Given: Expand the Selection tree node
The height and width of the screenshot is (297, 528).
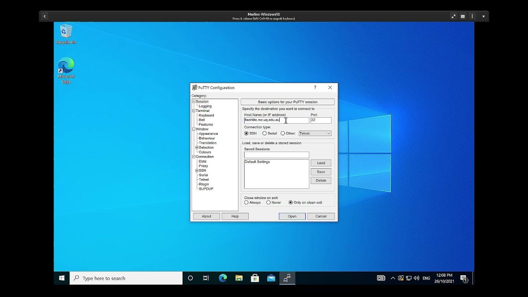Looking at the screenshot, I should pos(197,147).
